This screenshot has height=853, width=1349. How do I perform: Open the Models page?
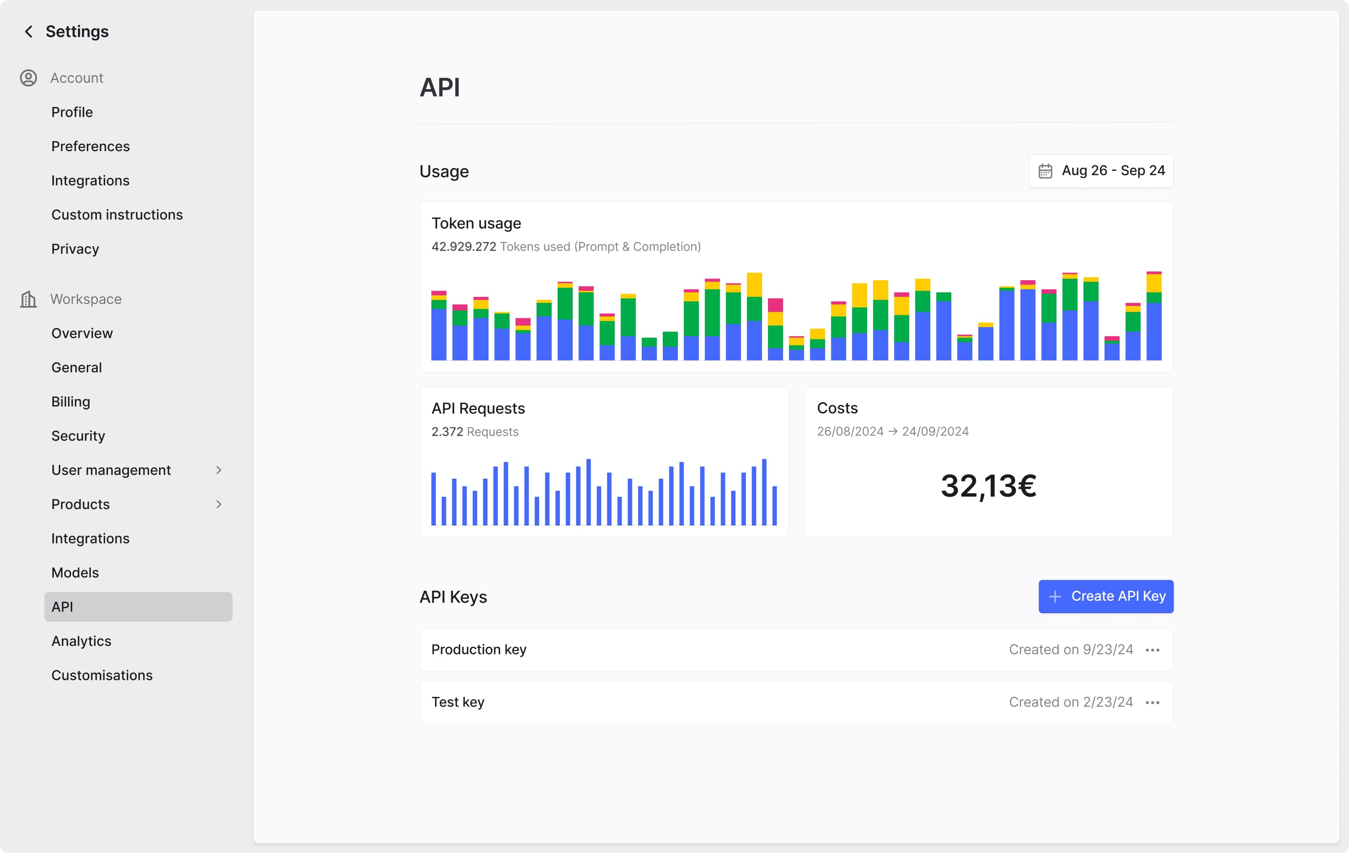point(74,572)
